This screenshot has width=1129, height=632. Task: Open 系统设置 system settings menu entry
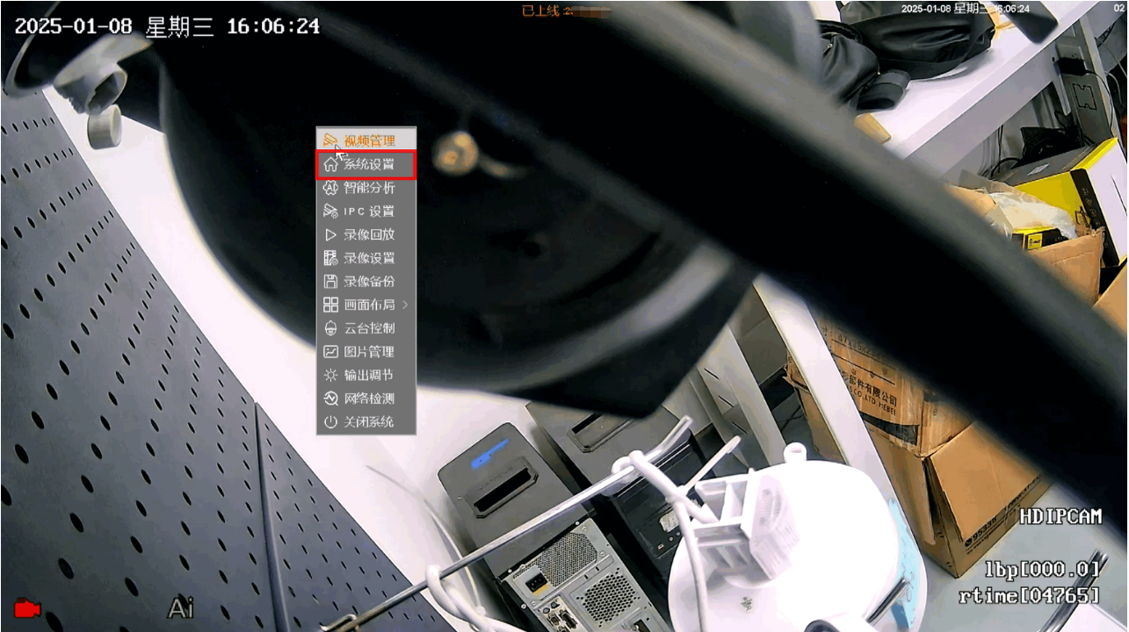tap(365, 164)
